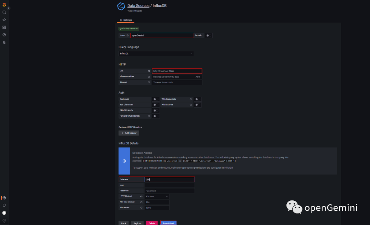This screenshot has width=370, height=225.
Task: Click info icon next to With CA Cert
Action: (191, 105)
